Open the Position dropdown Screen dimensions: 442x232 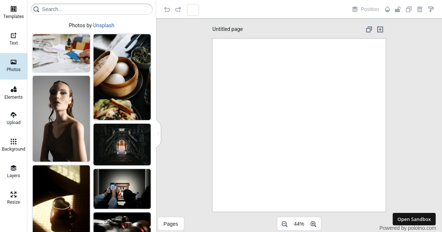(x=365, y=10)
